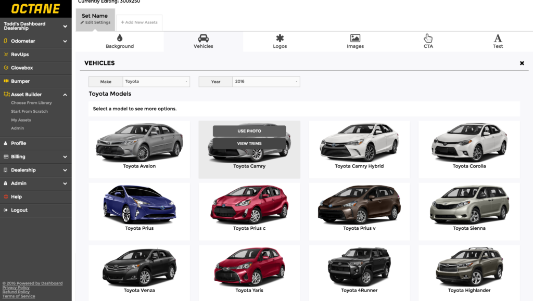Select the Toyota Avalon thumbnail

(x=139, y=149)
